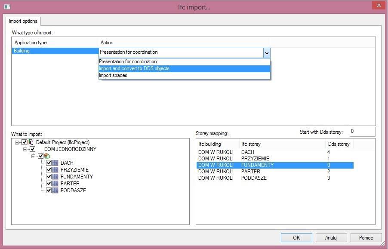Click the storey icon beside PRZYZIEMIE

pos(55,170)
